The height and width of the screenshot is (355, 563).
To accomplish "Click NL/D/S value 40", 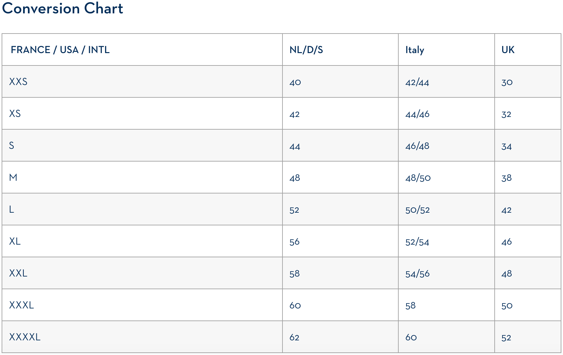I will point(295,82).
